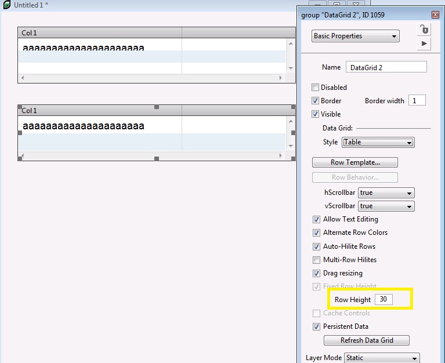Image resolution: width=445 pixels, height=363 pixels.
Task: Click the down scroll arrow of the top data grid
Action: click(291, 68)
